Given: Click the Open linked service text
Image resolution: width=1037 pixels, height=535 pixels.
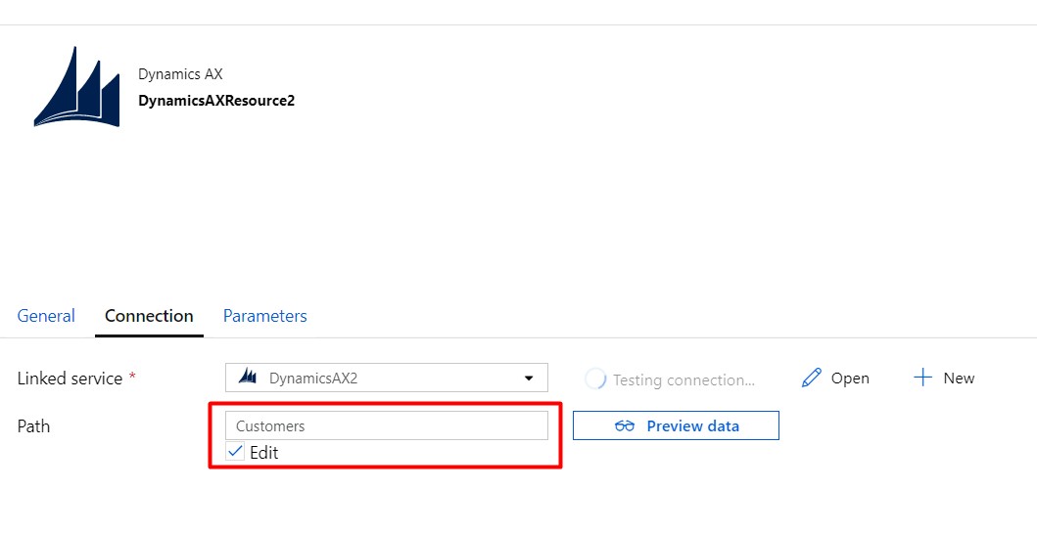Looking at the screenshot, I should 850,379.
